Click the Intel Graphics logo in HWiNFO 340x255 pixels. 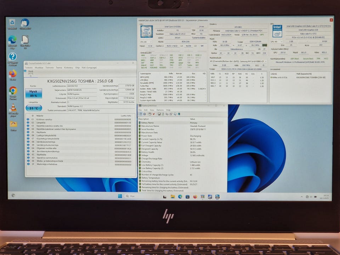(x=277, y=31)
